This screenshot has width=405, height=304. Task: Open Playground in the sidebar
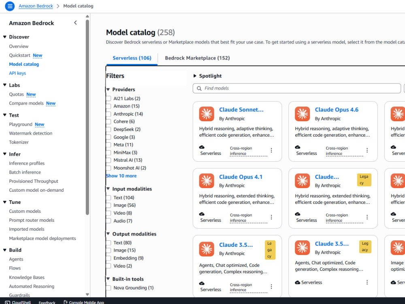[21, 124]
